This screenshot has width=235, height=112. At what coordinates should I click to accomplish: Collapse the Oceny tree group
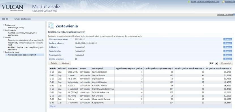4,37
